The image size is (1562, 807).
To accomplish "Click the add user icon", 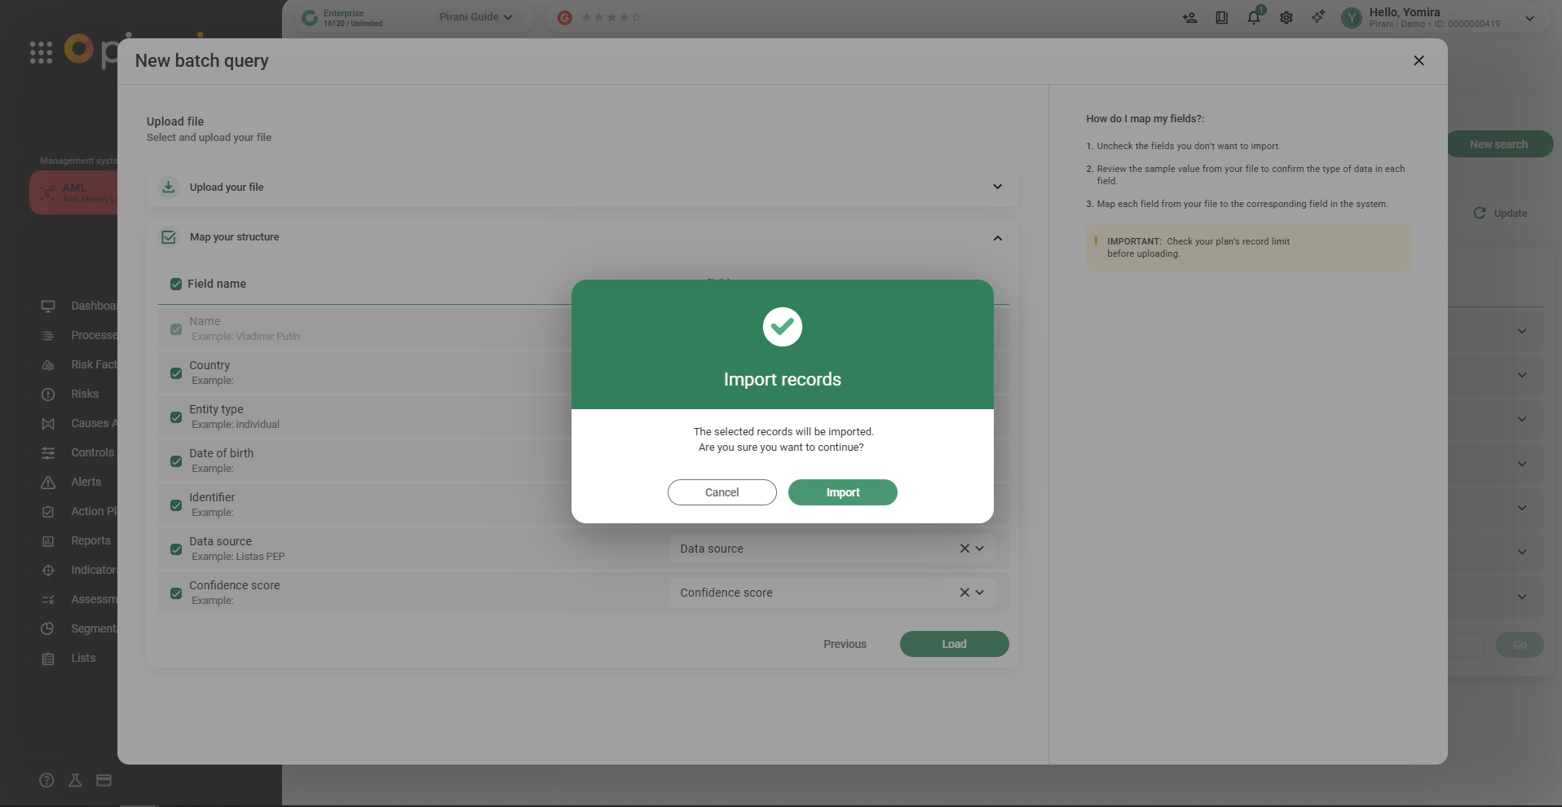I will pos(1189,18).
